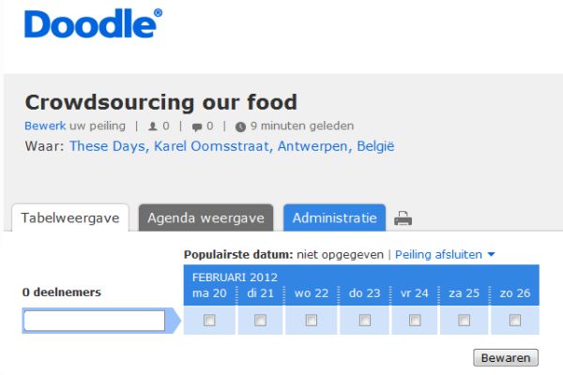Click the printer icon beside the tabs
The height and width of the screenshot is (375, 563).
403,219
